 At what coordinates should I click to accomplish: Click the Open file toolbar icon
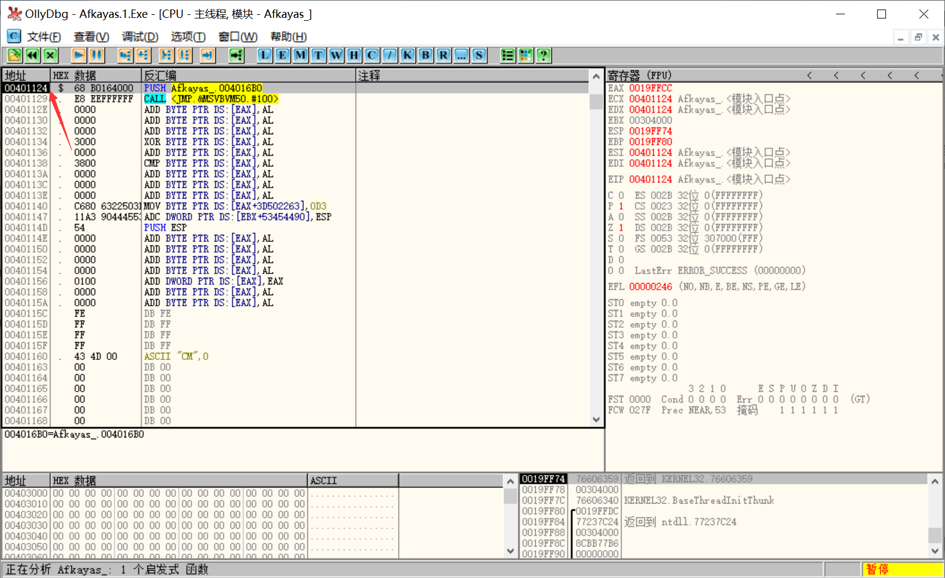click(x=14, y=55)
